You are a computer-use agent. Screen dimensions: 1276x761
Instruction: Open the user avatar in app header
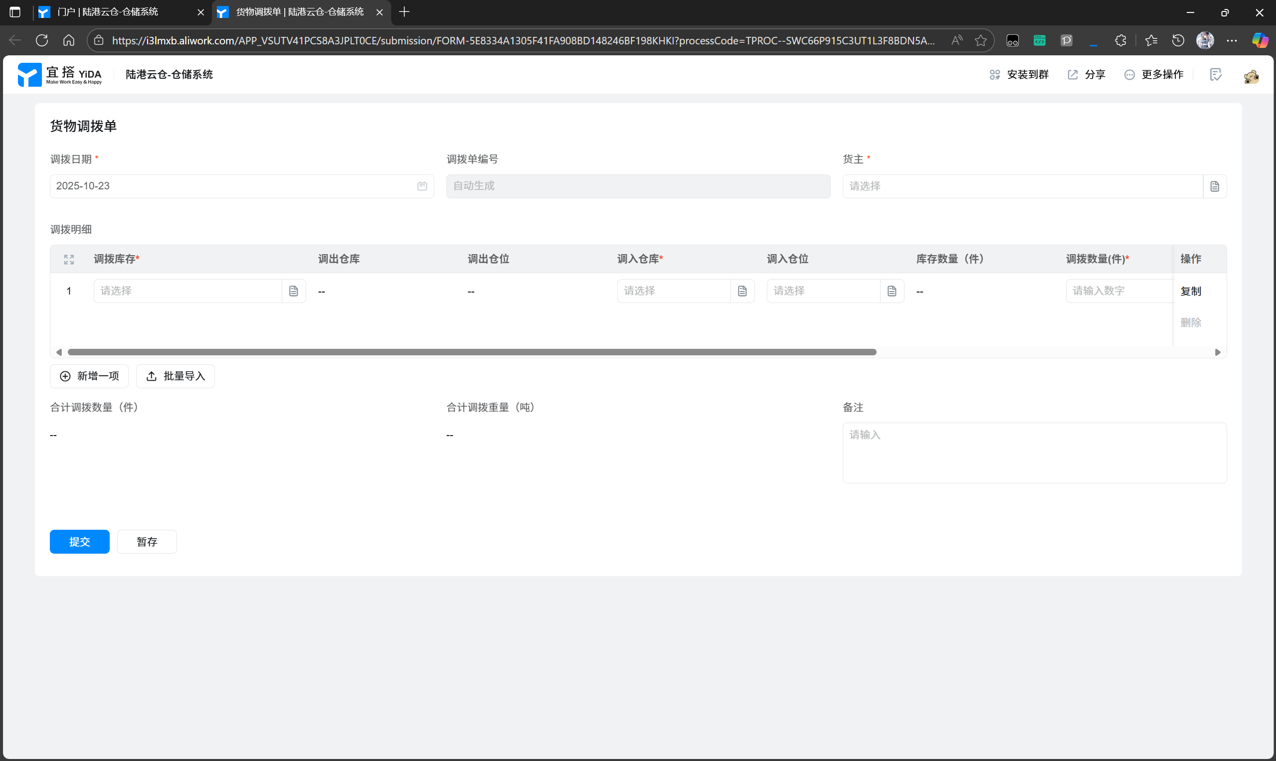coord(1252,76)
